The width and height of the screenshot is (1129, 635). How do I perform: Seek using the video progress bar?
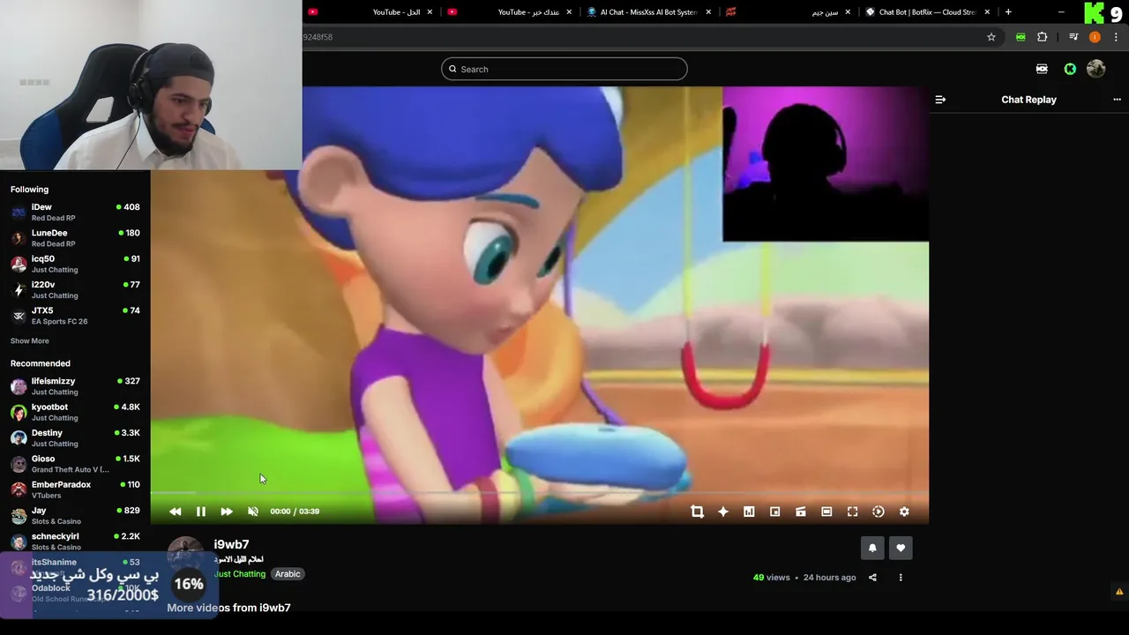point(539,493)
